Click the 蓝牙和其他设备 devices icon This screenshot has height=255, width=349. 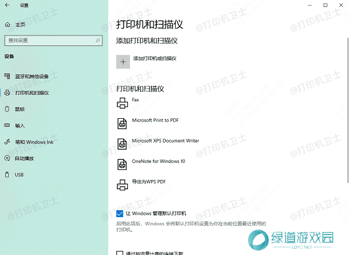(7, 76)
